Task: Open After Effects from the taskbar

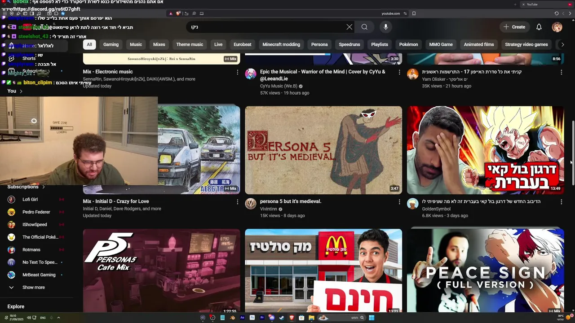Action: (x=242, y=318)
